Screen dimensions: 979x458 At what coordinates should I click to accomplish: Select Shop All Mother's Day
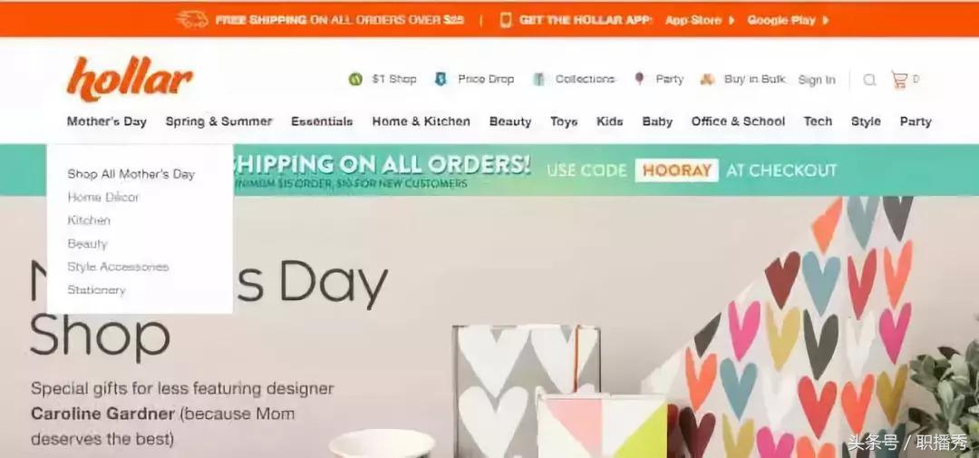[x=131, y=174]
